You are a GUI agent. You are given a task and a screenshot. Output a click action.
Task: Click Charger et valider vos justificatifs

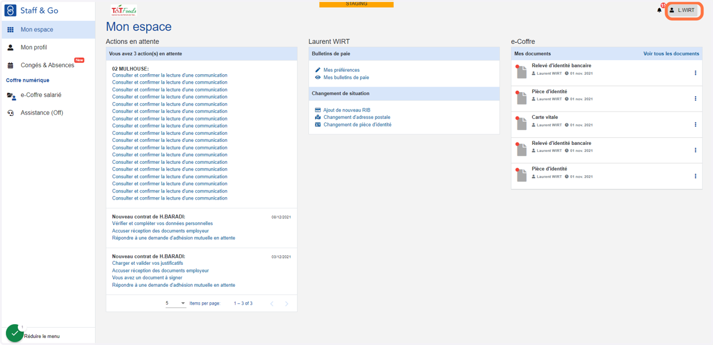pos(147,263)
